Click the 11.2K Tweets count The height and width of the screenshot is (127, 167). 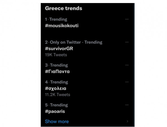pyautogui.click(x=58, y=95)
